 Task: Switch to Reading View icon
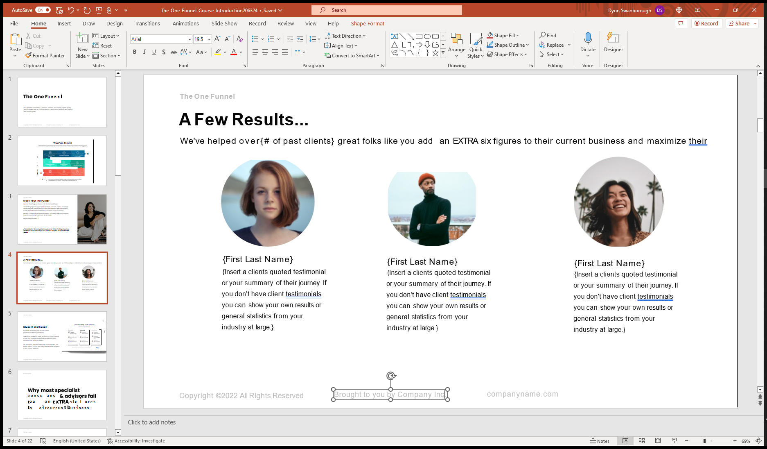point(658,441)
